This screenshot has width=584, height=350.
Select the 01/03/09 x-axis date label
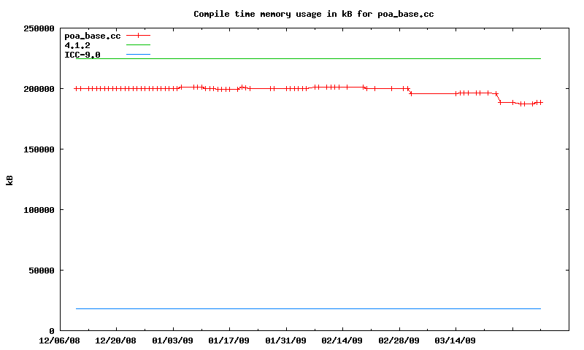coord(172,341)
